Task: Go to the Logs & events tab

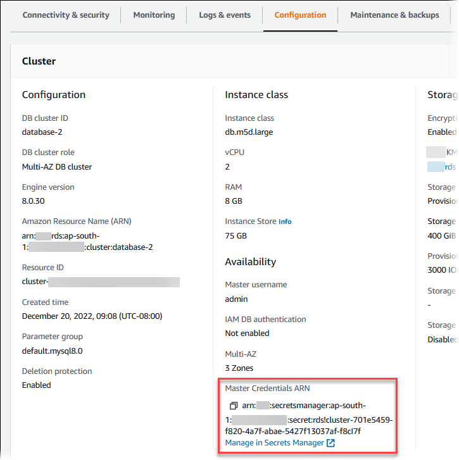Action: coord(224,15)
